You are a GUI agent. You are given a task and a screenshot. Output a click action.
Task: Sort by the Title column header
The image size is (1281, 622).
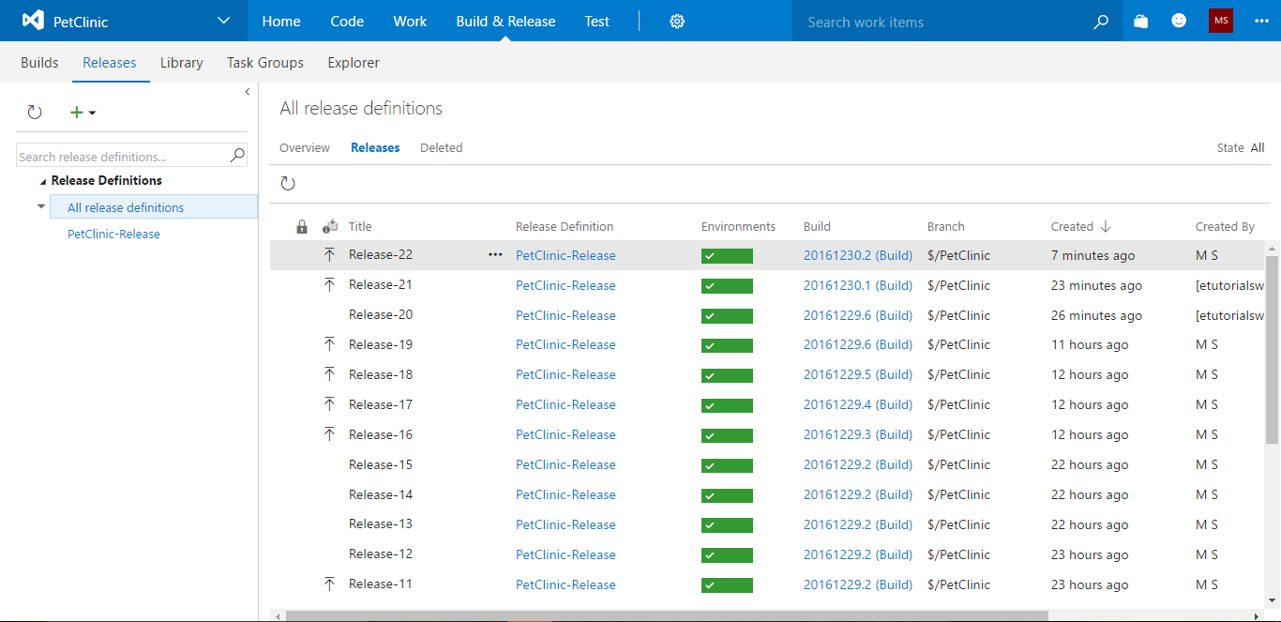[x=360, y=226]
